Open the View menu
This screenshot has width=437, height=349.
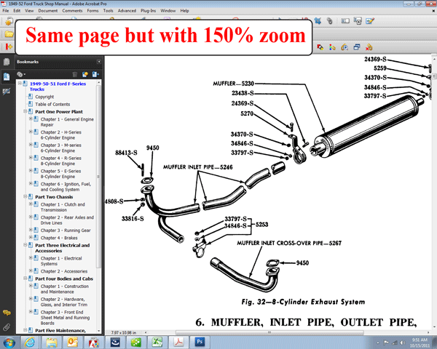click(29, 11)
